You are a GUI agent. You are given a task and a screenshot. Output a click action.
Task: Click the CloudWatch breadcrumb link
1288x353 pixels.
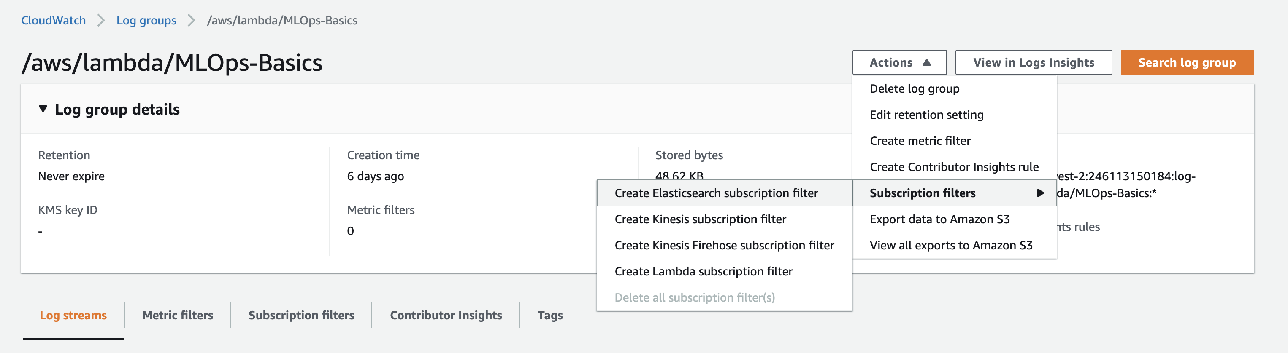(x=54, y=21)
